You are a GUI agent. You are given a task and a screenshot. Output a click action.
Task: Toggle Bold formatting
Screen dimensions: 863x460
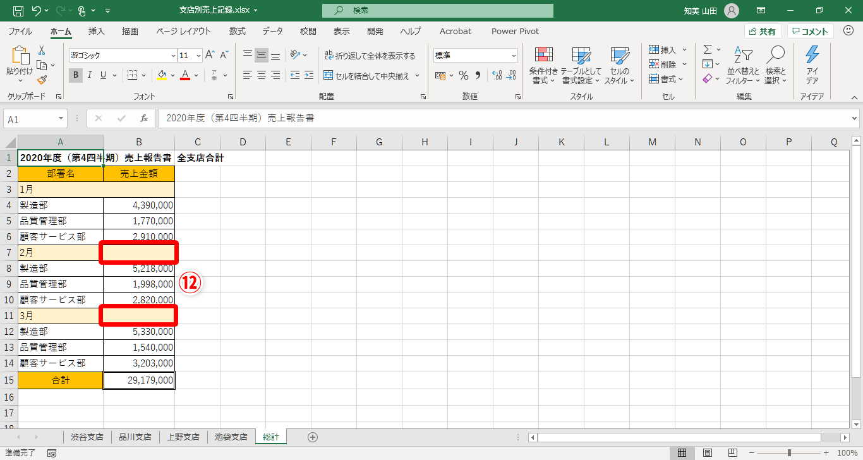[76, 75]
